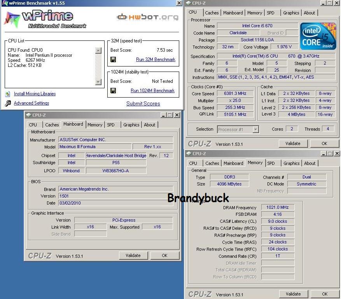This screenshot has height=299, width=341.
Task: Click the 32M Best Score 7.53 sec
Action: pyautogui.click(x=164, y=50)
